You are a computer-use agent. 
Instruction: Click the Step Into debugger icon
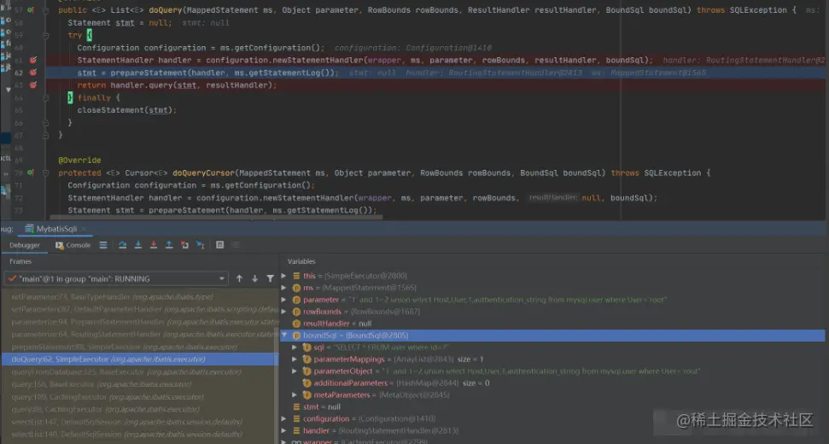pos(138,245)
